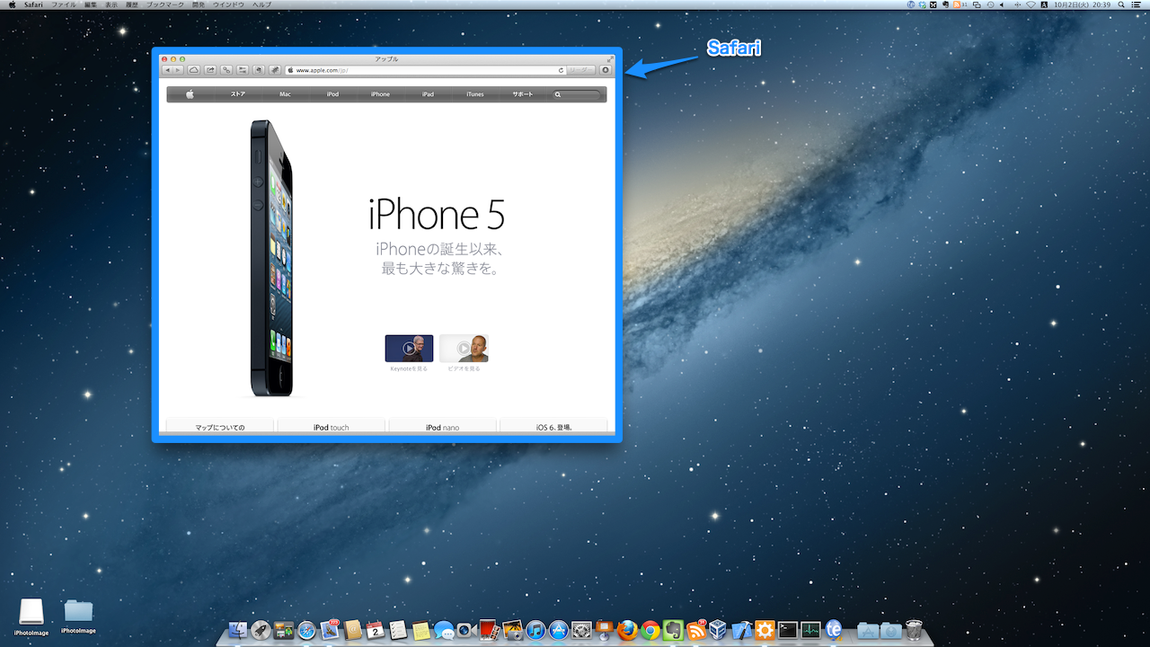Enter full screen using Safari's corner arrows
Image resolution: width=1150 pixels, height=647 pixels.
click(x=610, y=58)
